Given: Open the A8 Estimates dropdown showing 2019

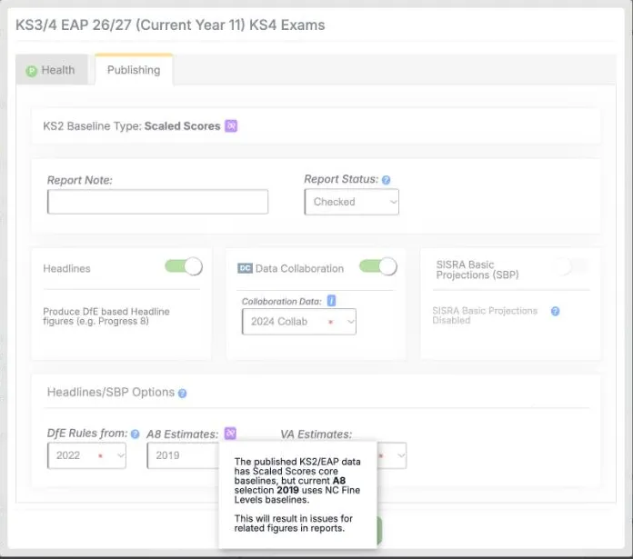Looking at the screenshot, I should [184, 455].
